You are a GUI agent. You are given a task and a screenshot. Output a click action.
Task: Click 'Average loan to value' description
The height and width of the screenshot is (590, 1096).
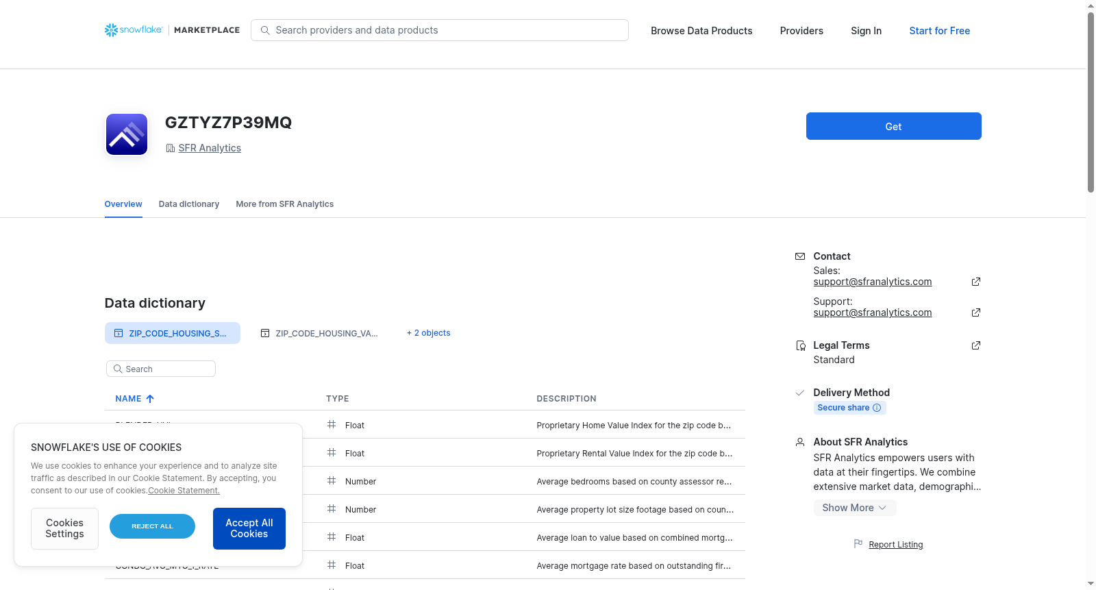point(635,538)
